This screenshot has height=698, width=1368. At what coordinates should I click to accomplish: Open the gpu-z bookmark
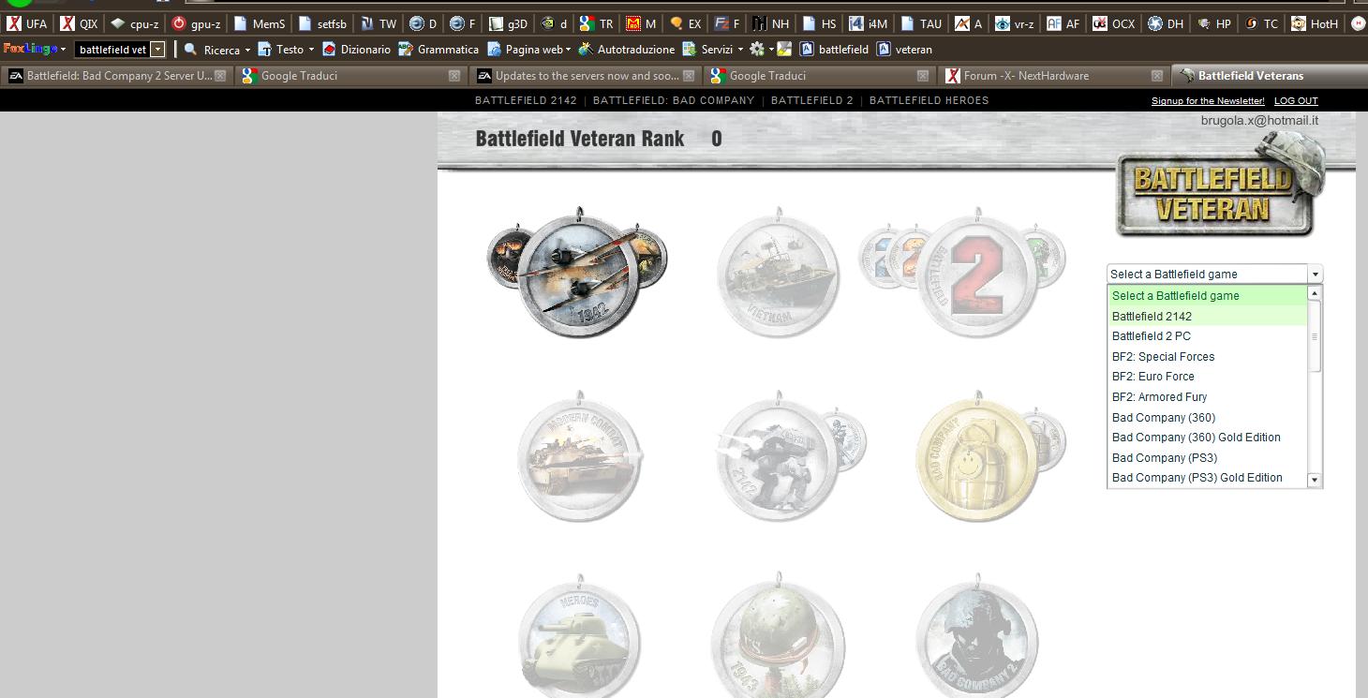196,23
